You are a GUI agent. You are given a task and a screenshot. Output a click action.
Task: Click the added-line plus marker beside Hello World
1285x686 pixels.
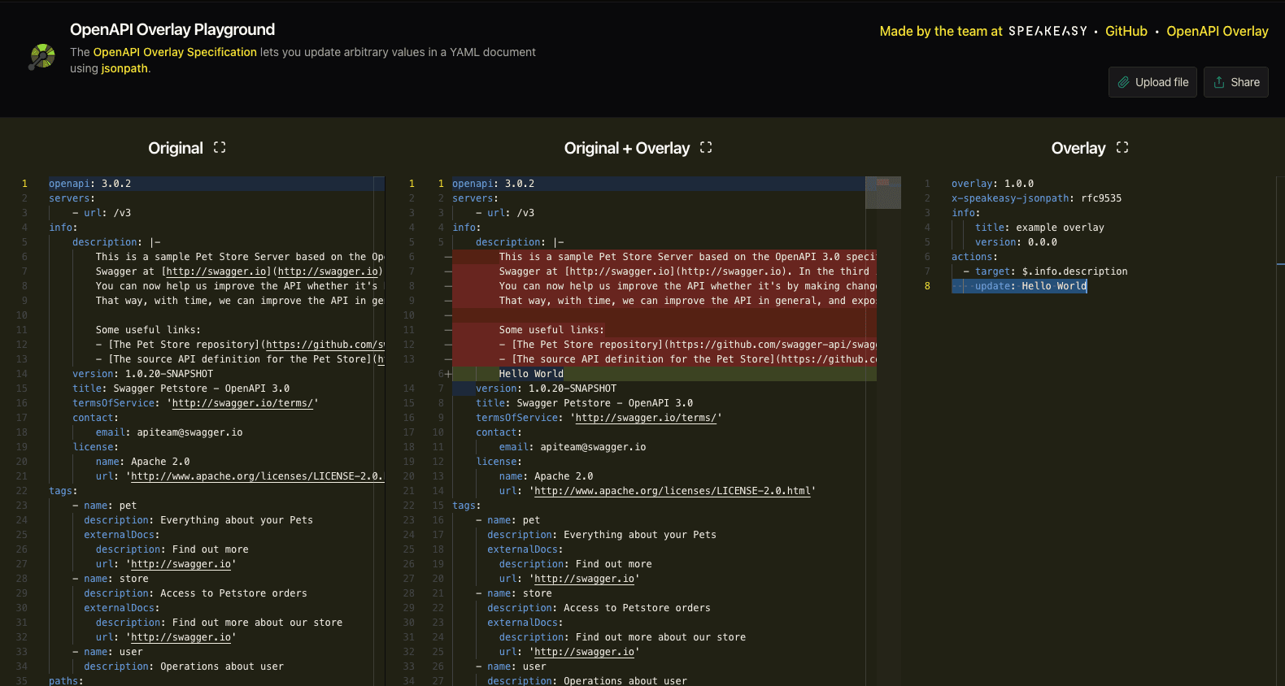coord(448,374)
